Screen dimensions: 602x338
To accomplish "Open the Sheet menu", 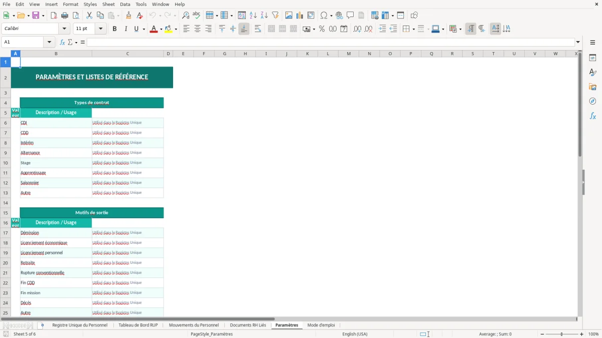I will click(x=108, y=4).
